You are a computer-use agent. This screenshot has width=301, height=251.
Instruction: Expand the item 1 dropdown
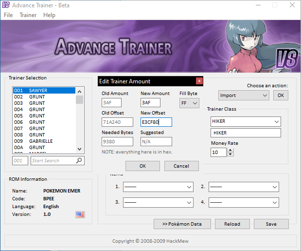[158, 187]
